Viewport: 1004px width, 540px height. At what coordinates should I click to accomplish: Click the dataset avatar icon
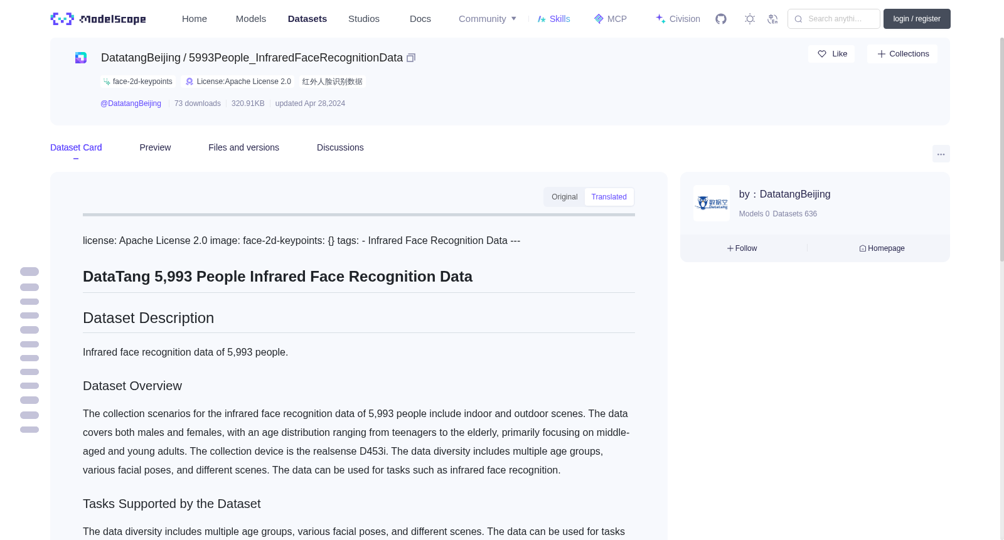pos(81,58)
